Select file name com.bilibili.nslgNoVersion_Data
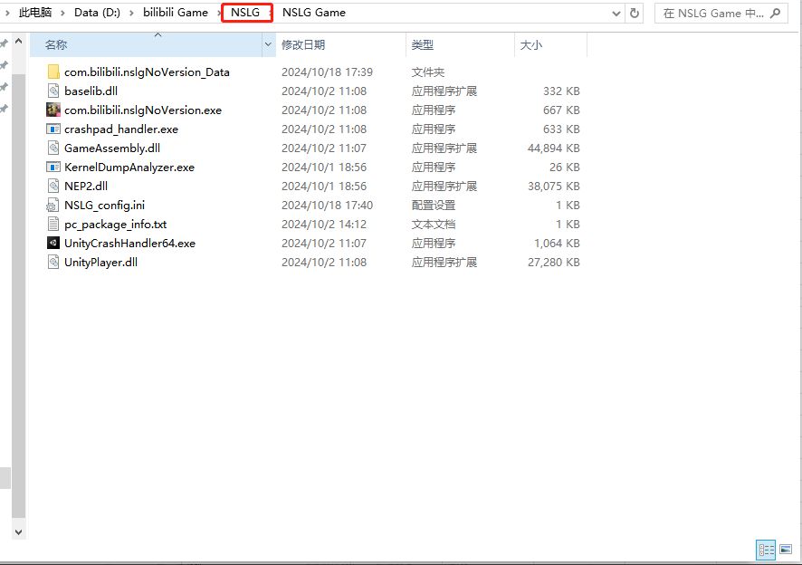Screen dimensions: 802x565 [147, 72]
